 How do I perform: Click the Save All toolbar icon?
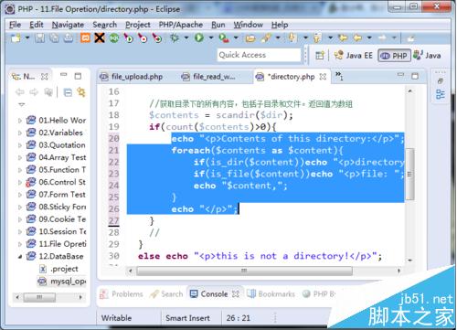tap(54, 38)
